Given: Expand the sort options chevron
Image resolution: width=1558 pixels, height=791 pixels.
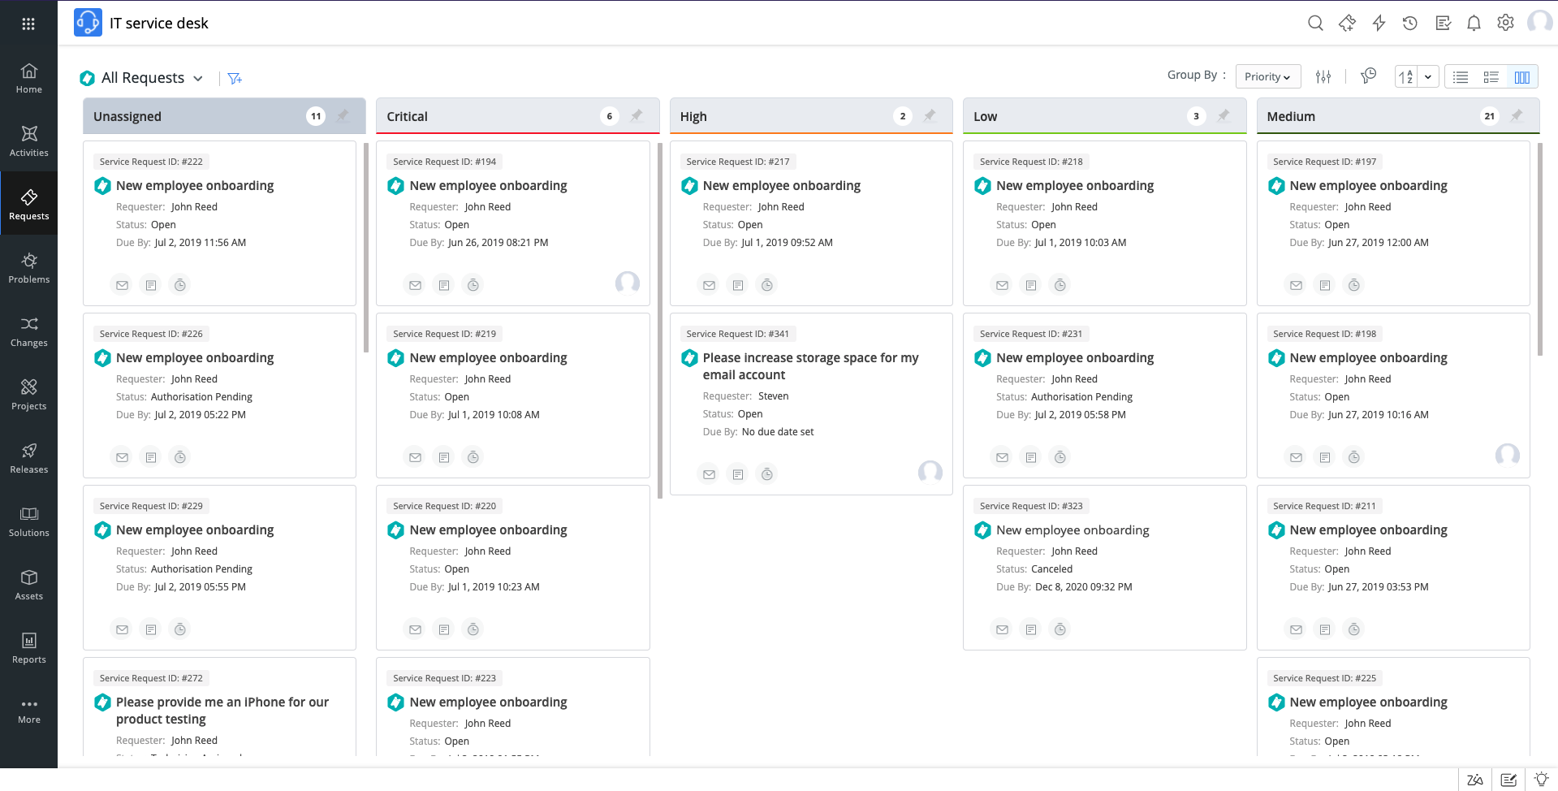Looking at the screenshot, I should pos(1428,76).
